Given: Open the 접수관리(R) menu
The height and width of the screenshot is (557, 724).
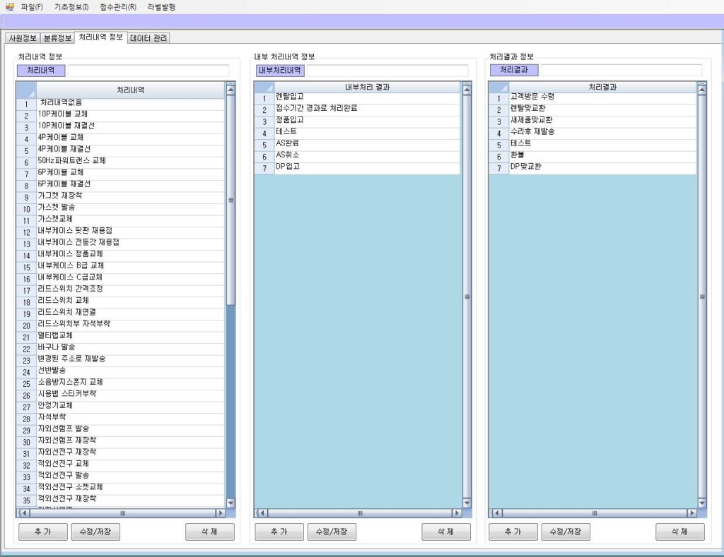Looking at the screenshot, I should coord(118,6).
